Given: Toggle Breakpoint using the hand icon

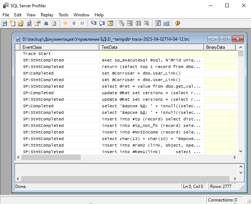Looking at the screenshot, I should click(110, 23).
